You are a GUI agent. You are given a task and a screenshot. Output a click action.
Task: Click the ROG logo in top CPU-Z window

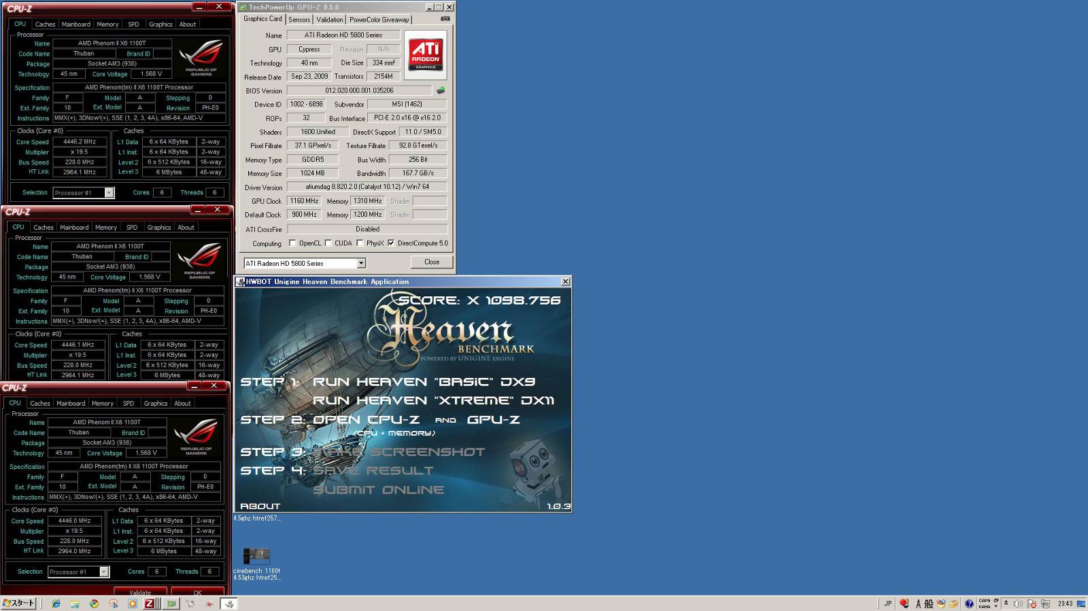pyautogui.click(x=201, y=56)
